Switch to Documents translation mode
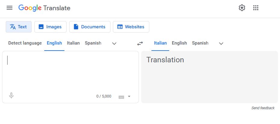The image size is (280, 124). [90, 27]
